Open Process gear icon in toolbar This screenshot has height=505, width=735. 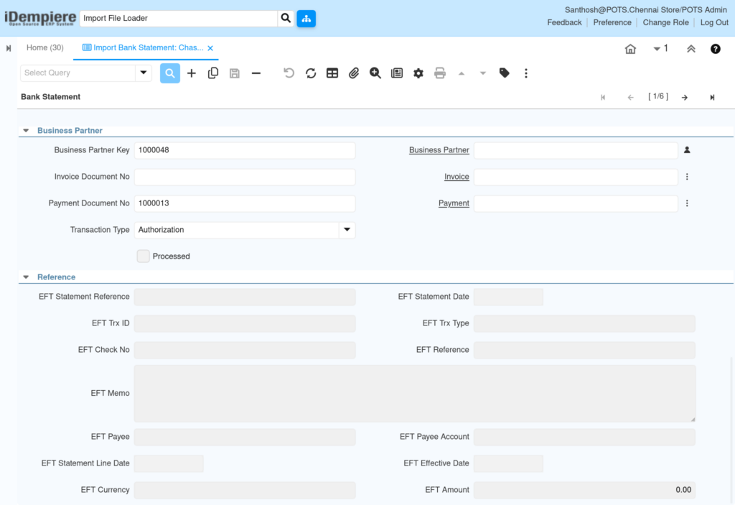[418, 73]
